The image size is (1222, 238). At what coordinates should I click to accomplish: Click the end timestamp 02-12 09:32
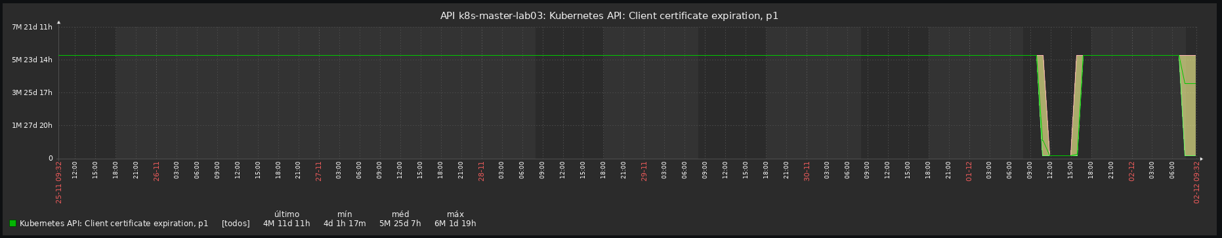(x=1197, y=182)
